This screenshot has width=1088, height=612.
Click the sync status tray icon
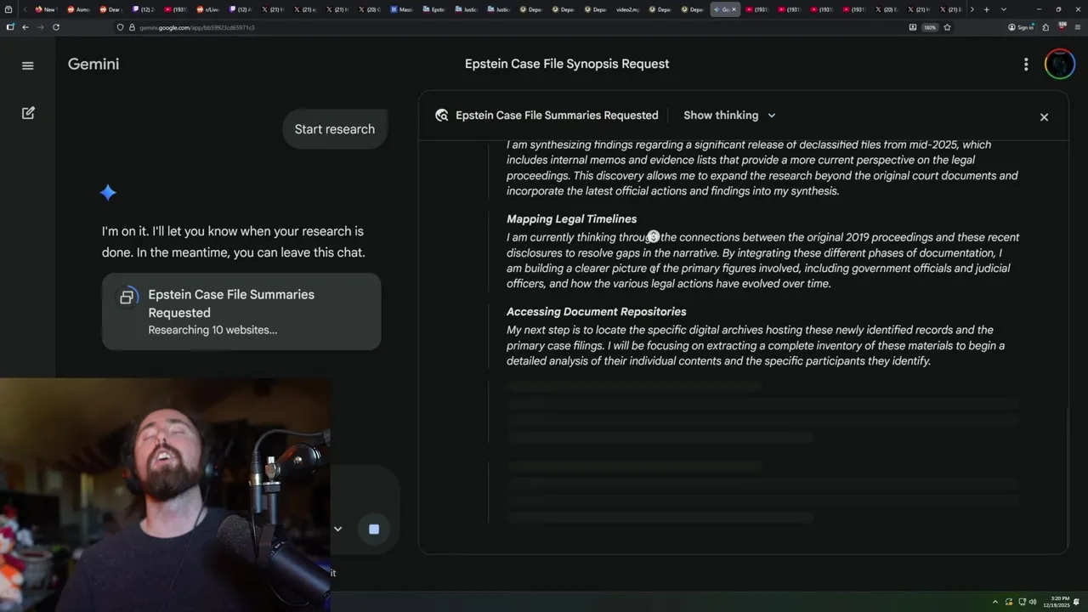tap(1009, 602)
